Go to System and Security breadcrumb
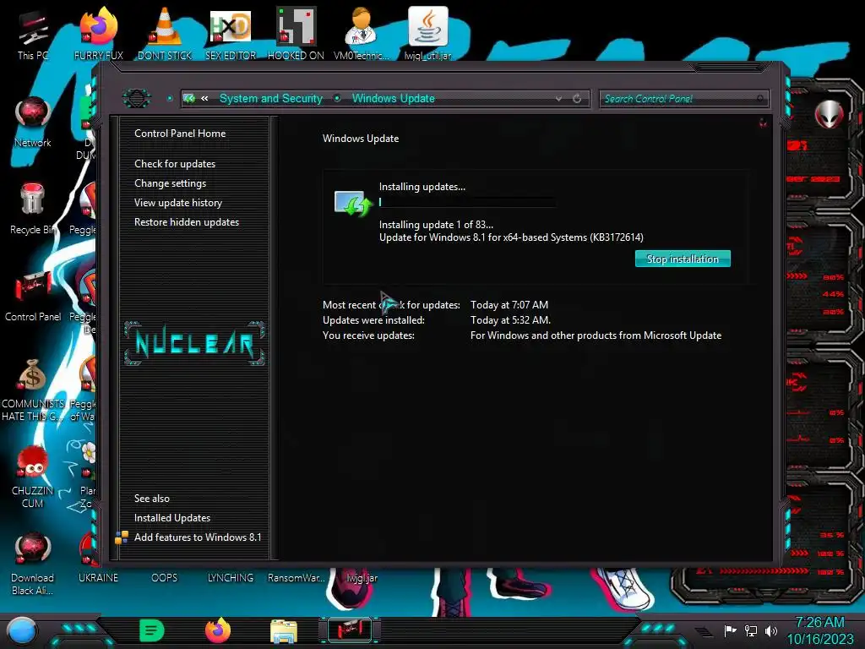Screen dimensions: 865x649 click(271, 98)
